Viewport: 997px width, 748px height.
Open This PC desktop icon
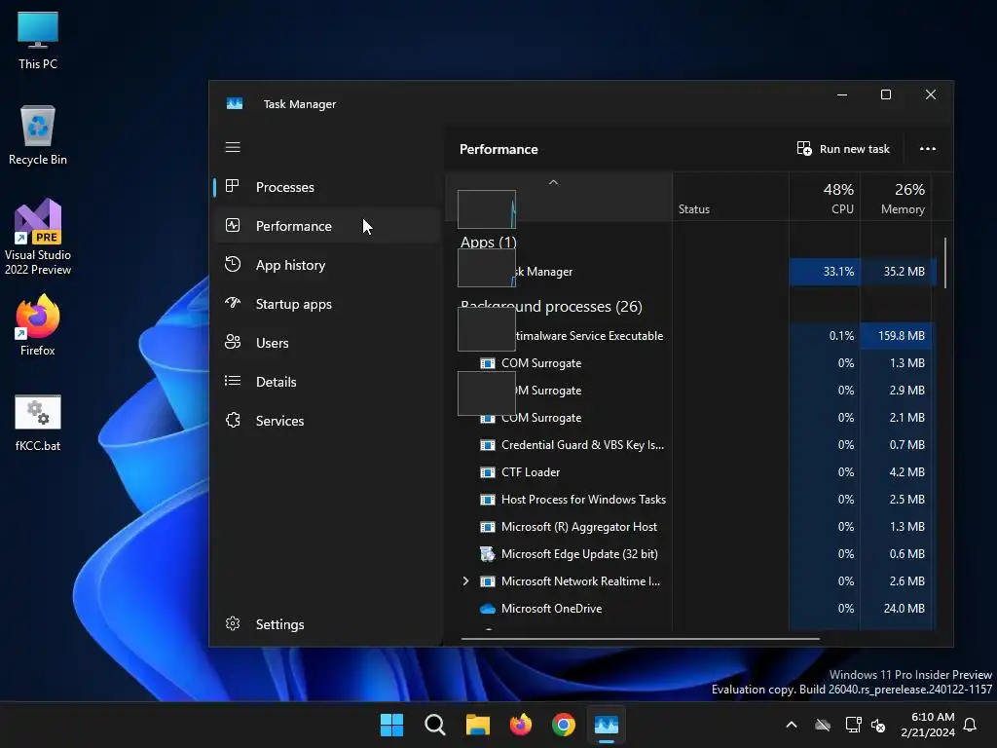[38, 40]
